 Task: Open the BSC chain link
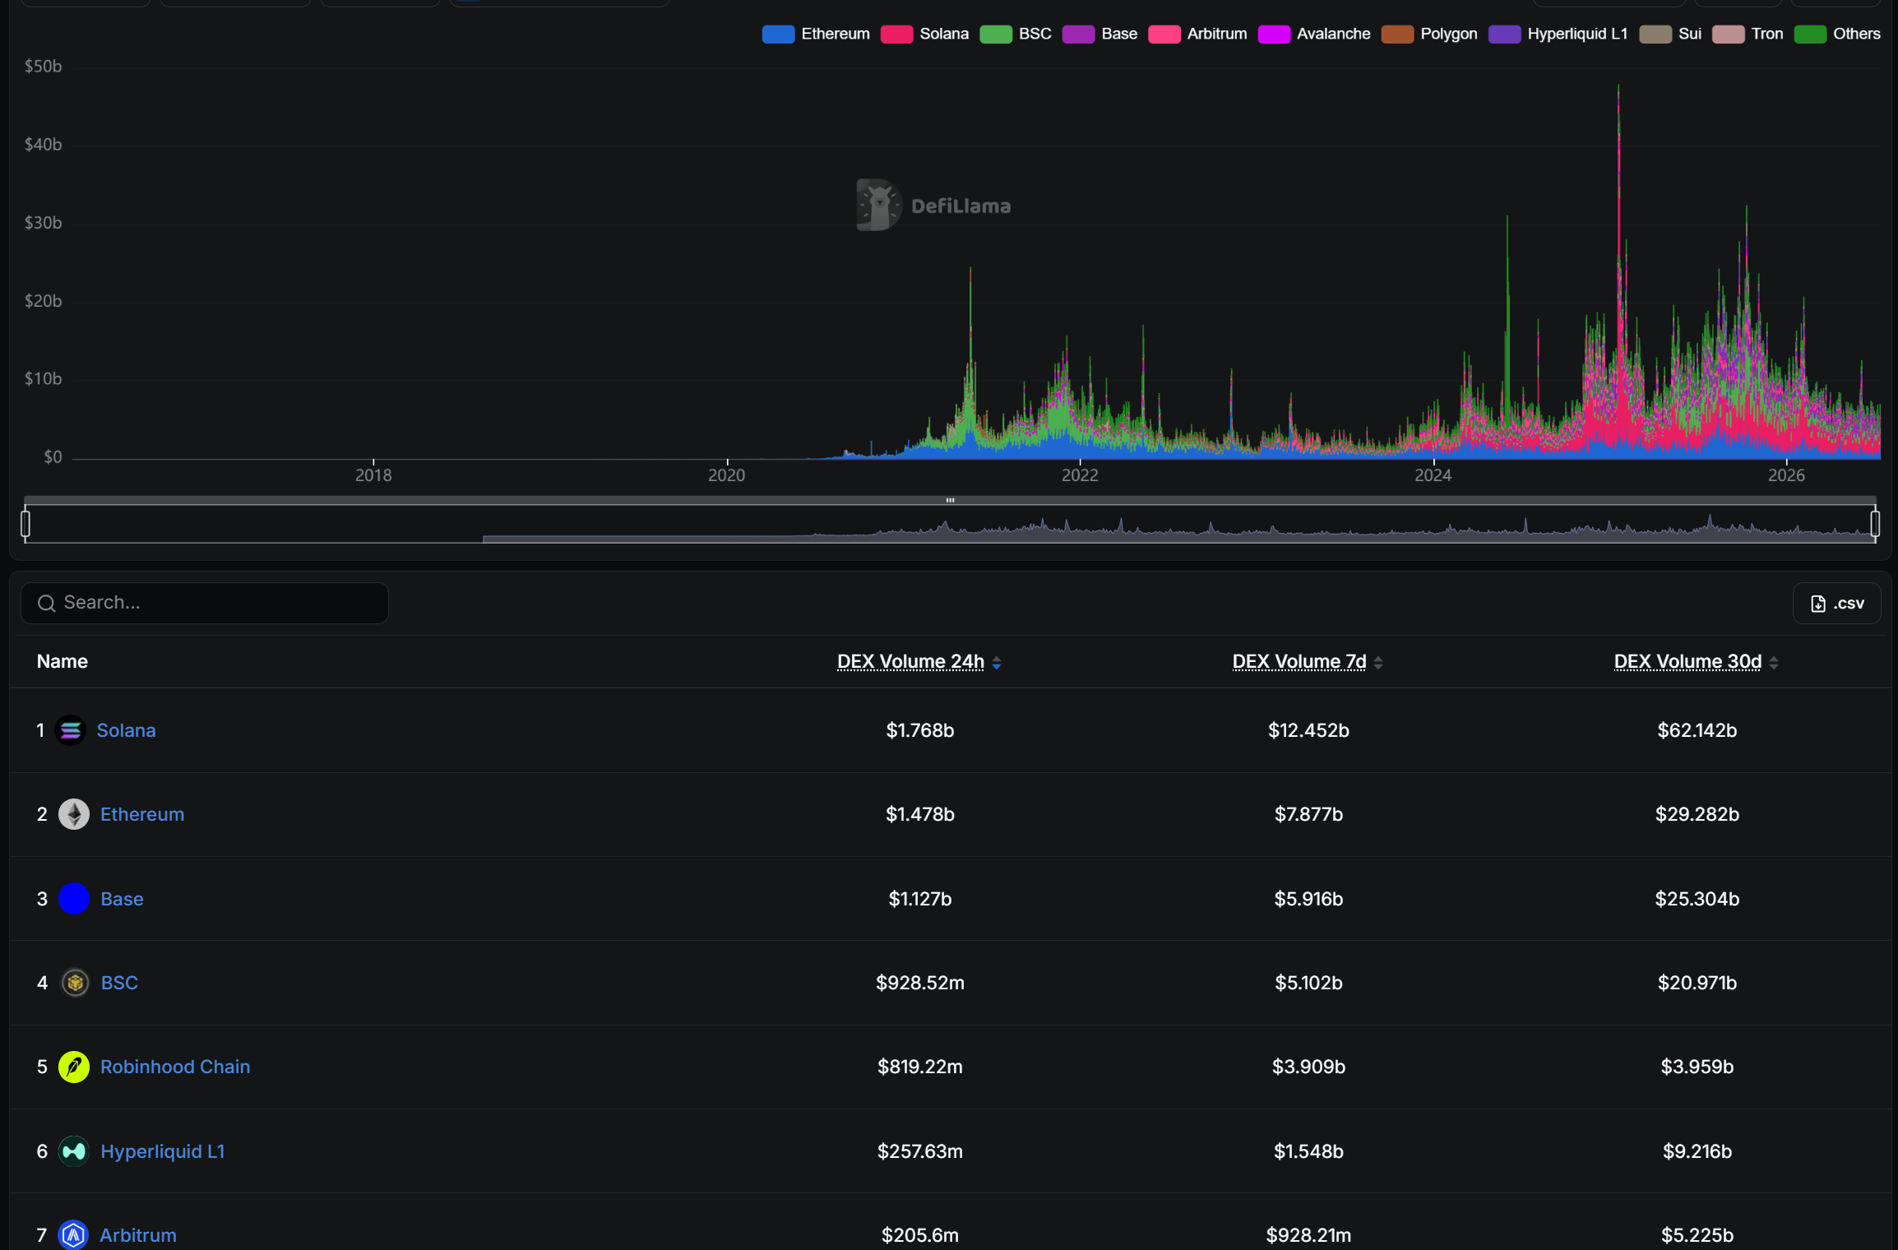coord(119,983)
